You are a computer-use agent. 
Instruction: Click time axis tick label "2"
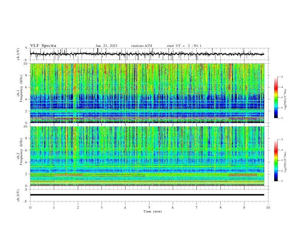(78, 207)
